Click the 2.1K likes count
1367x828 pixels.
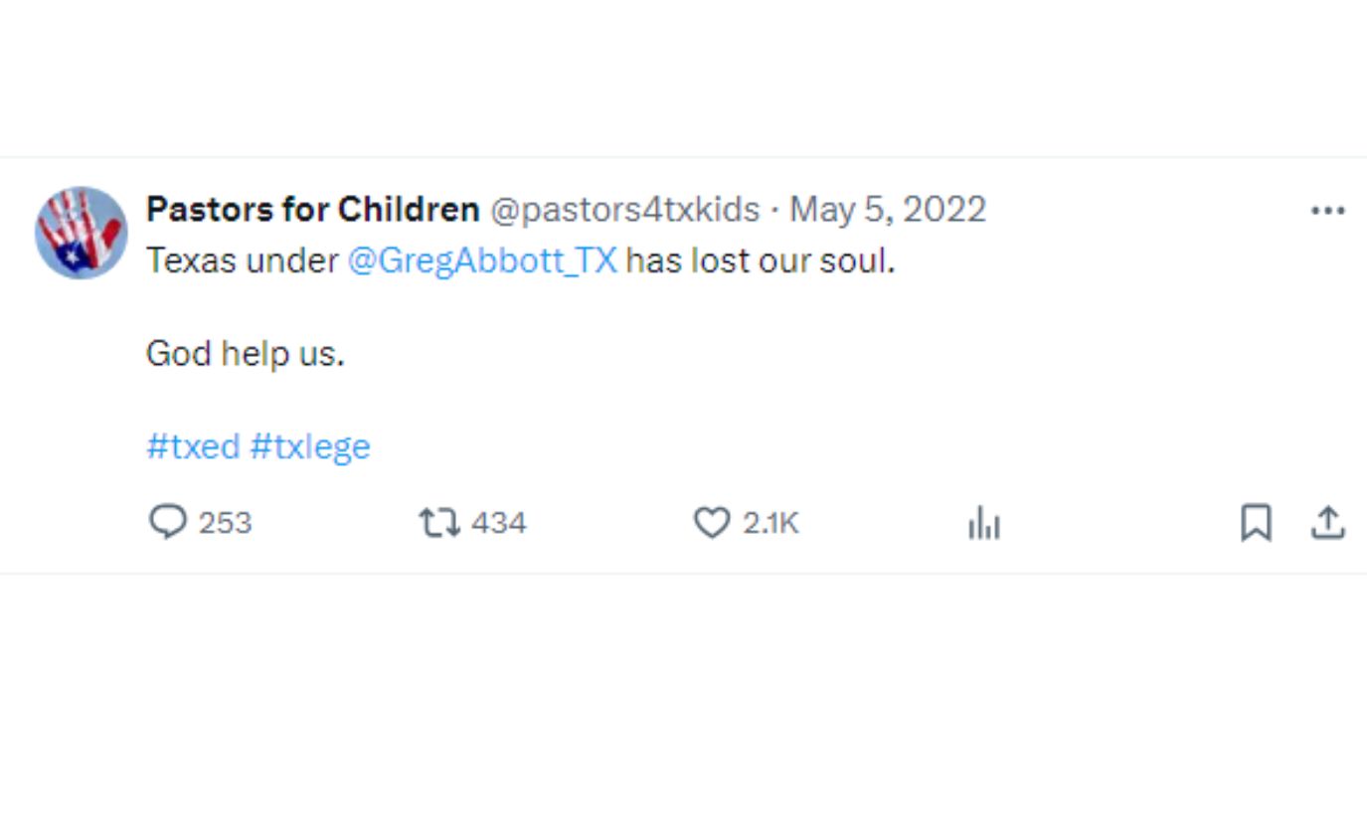point(770,523)
